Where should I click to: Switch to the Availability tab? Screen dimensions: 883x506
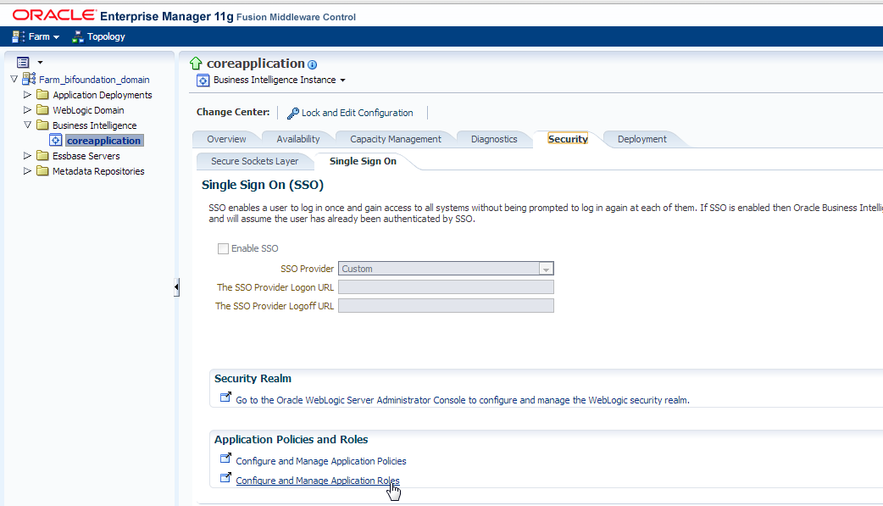pos(298,139)
